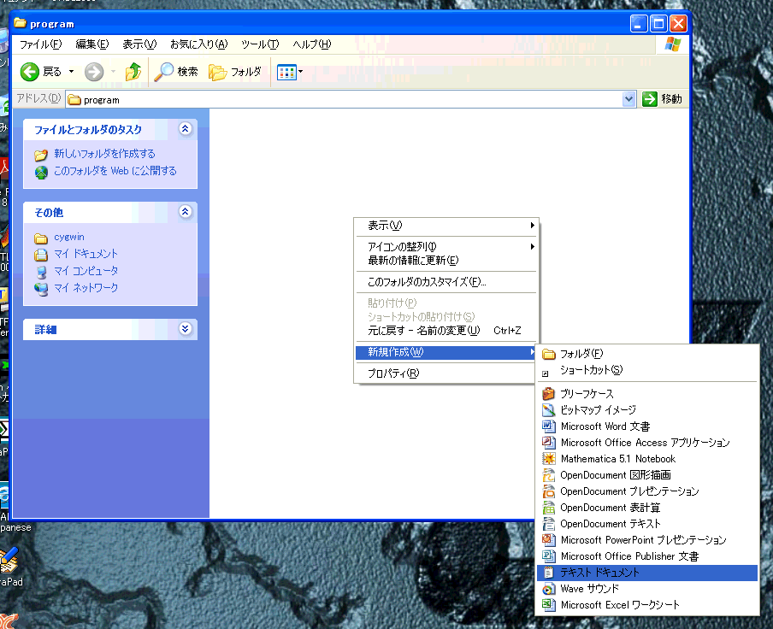Select テキスト ドキュメント in submenu
The height and width of the screenshot is (629, 773).
coord(646,573)
